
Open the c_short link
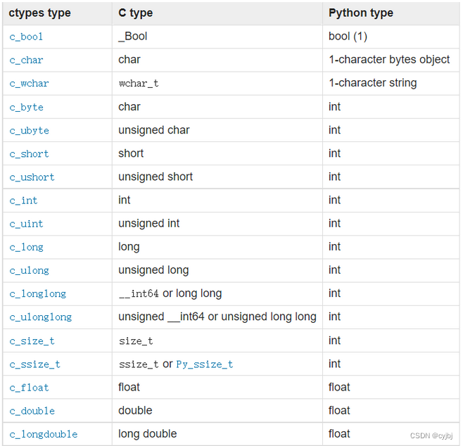click(x=29, y=154)
